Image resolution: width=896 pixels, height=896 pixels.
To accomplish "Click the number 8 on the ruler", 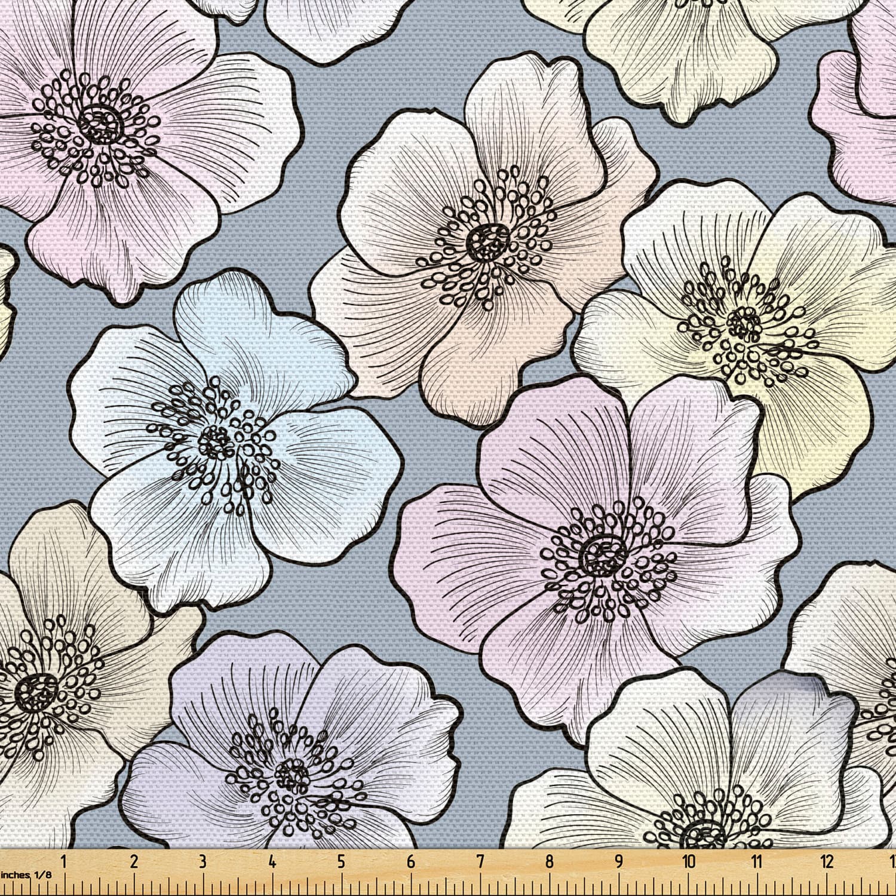I will 549,862.
